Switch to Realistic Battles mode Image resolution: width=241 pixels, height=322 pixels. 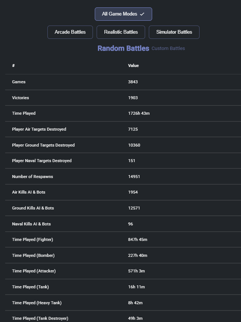121,32
